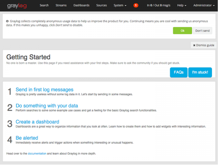The height and width of the screenshot is (165, 218).
Task: Click 'No one is born a master' subtitle text
Action: (x=93, y=63)
